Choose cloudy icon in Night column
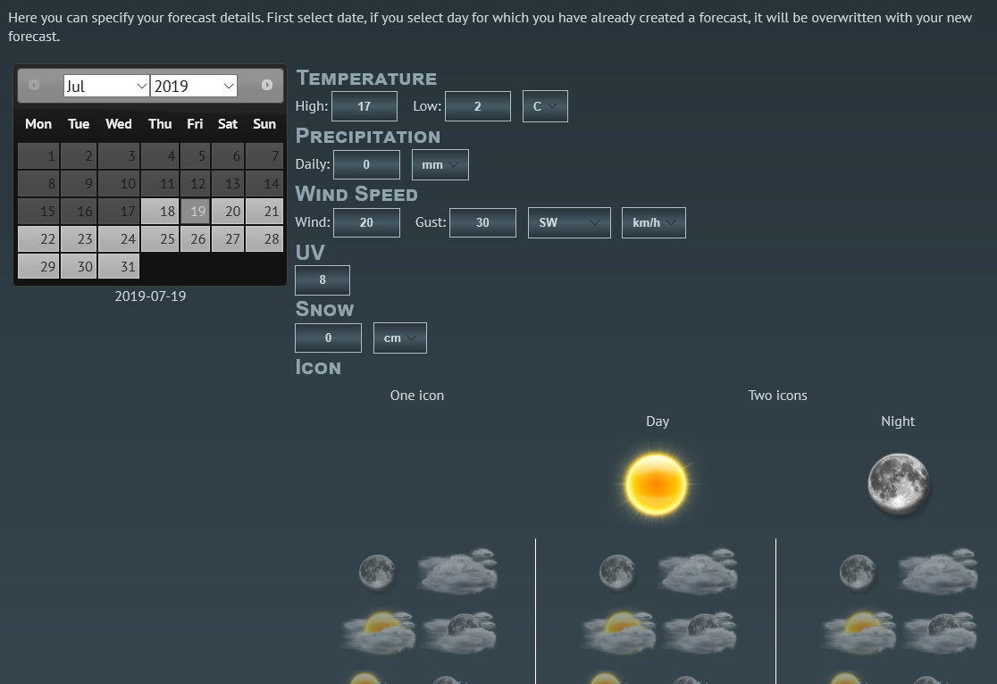Image resolution: width=997 pixels, height=684 pixels. click(939, 571)
